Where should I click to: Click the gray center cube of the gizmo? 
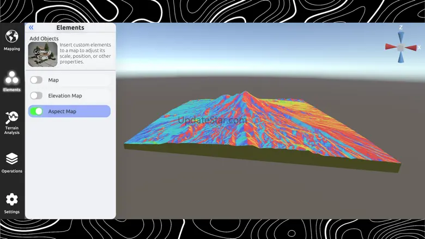[x=401, y=48]
